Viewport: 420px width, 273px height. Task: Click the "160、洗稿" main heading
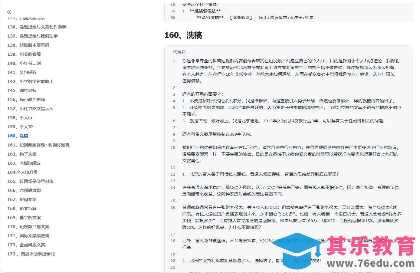click(183, 35)
